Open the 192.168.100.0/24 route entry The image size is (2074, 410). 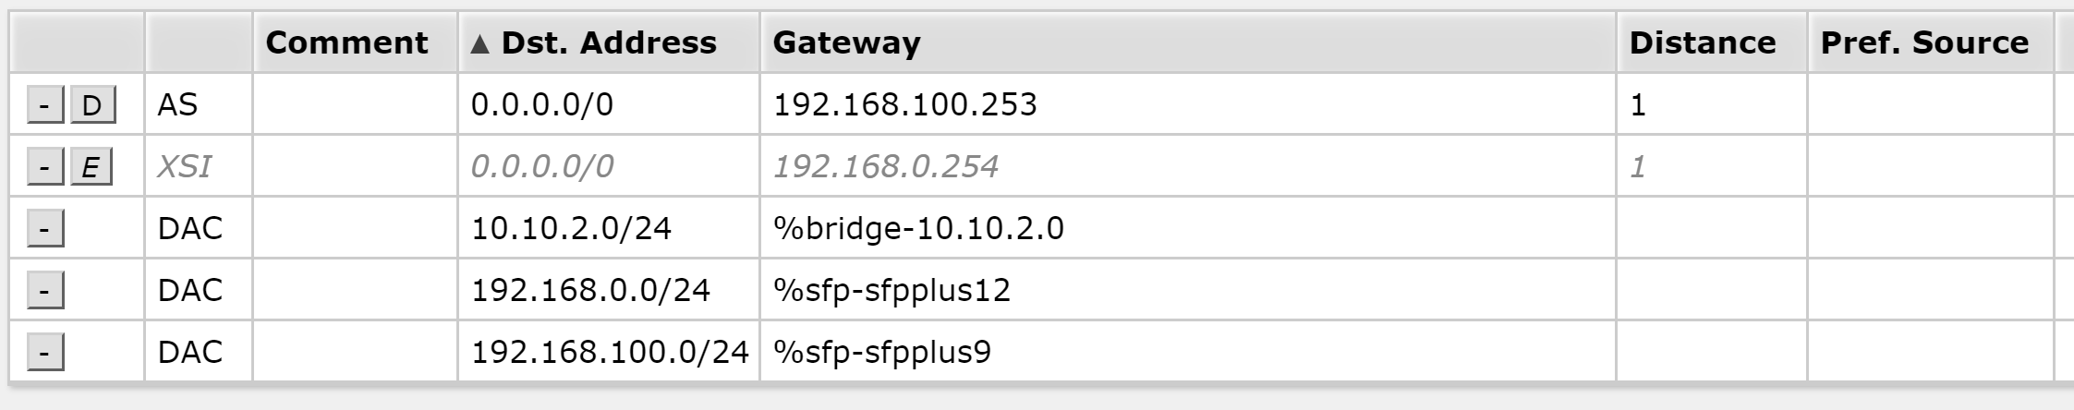(x=610, y=353)
